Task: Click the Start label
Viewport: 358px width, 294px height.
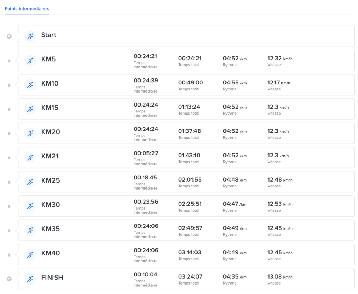Action: click(48, 35)
